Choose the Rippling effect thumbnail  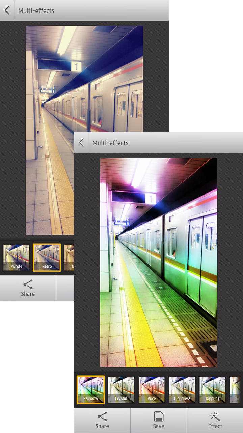coord(213,390)
